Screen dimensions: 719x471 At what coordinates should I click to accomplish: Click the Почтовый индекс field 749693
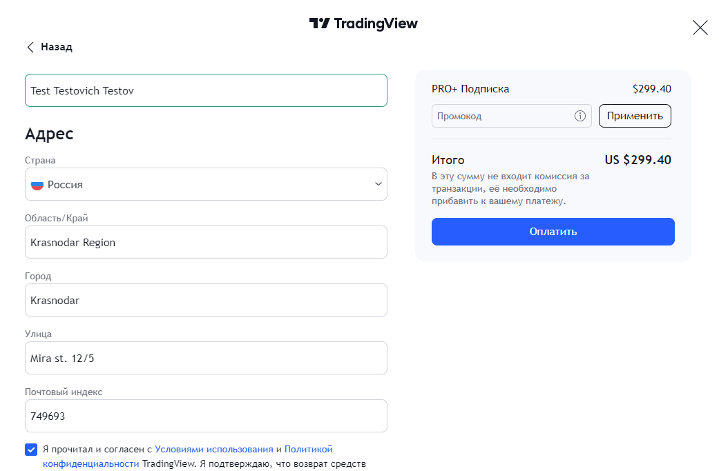pyautogui.click(x=206, y=416)
